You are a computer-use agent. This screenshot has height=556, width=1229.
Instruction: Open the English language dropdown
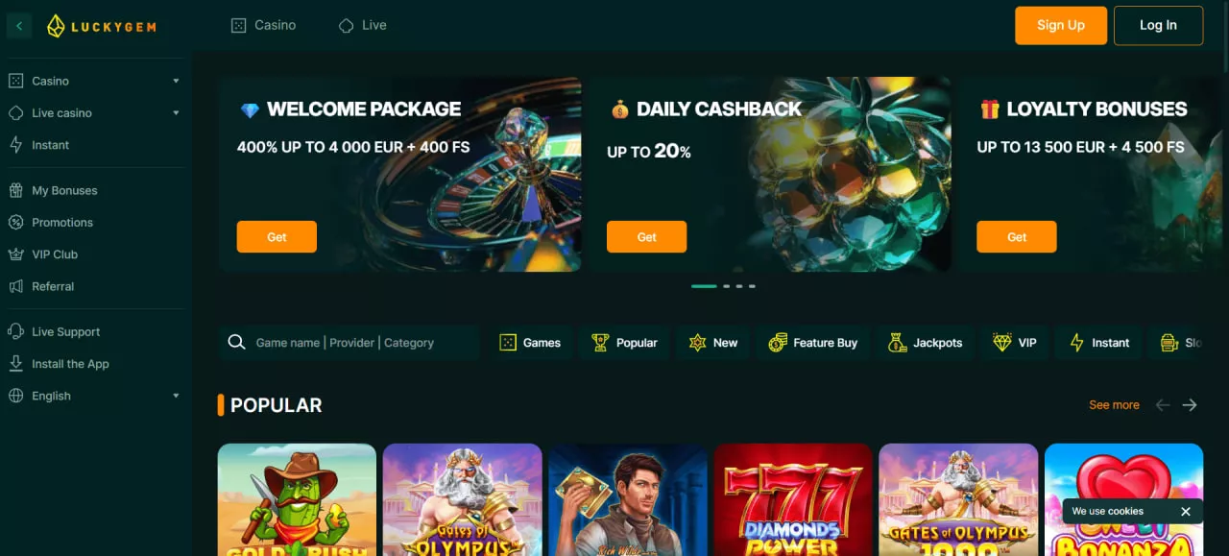tap(94, 396)
